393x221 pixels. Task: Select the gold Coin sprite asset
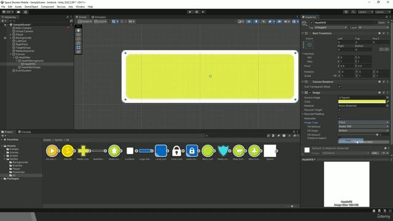coord(68,150)
